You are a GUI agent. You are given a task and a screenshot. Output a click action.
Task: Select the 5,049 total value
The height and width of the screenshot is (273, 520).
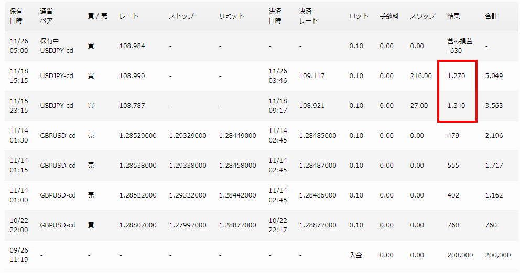[x=494, y=76]
